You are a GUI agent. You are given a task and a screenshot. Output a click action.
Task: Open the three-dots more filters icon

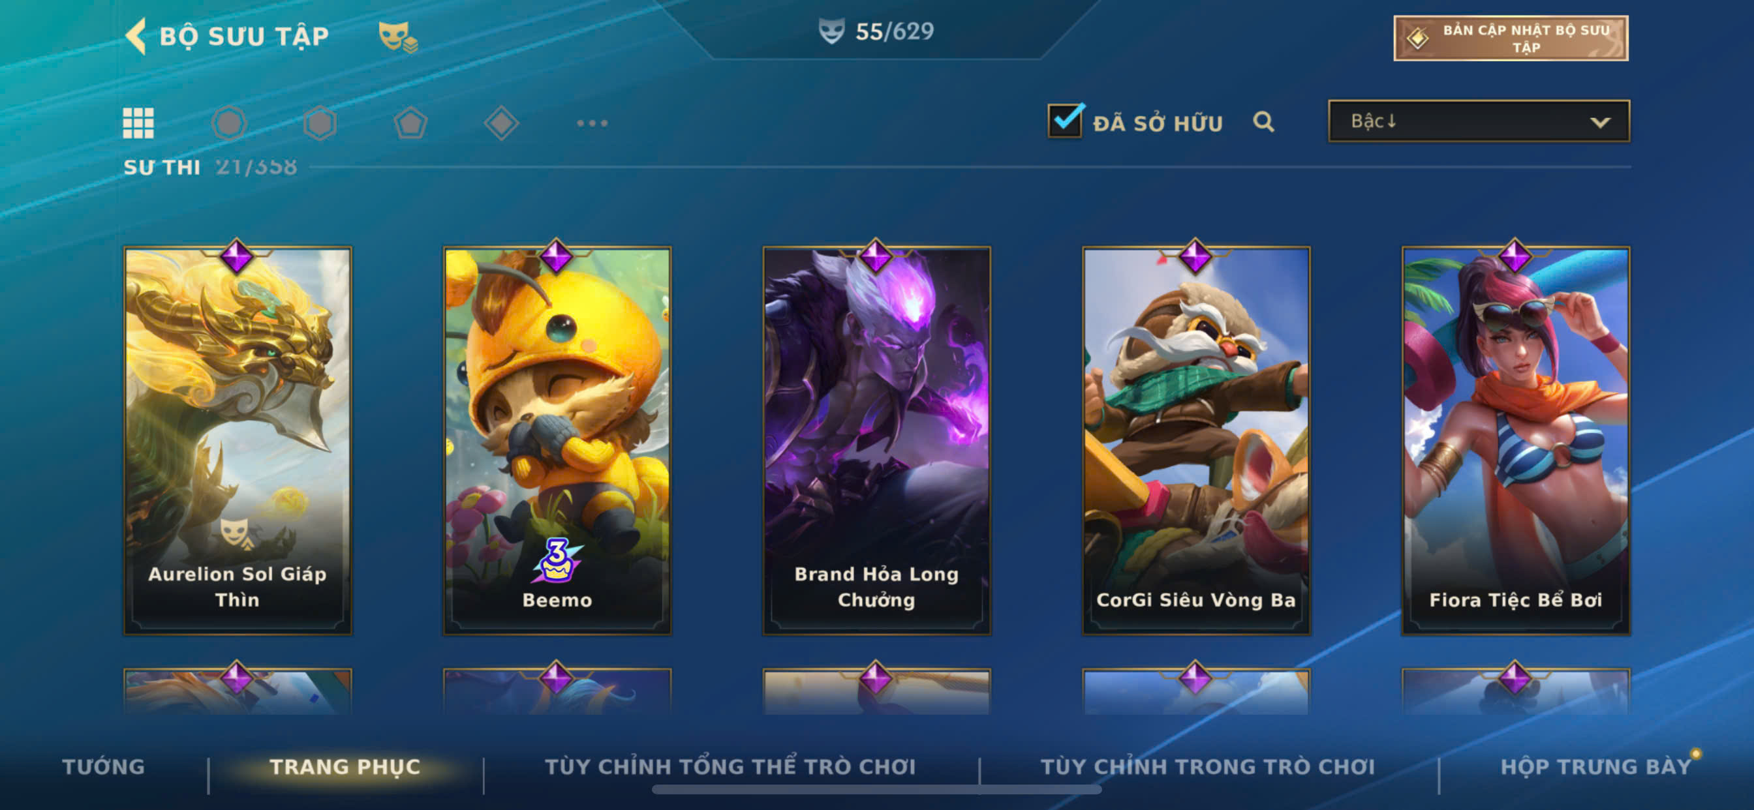pos(592,123)
